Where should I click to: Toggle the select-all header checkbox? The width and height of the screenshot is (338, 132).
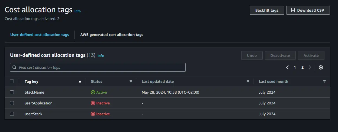coord(12,81)
